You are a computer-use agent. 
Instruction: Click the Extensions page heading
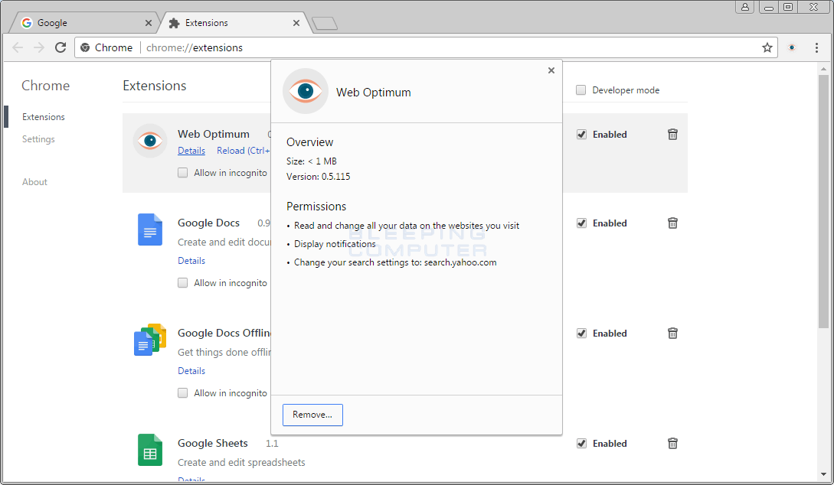(x=154, y=86)
